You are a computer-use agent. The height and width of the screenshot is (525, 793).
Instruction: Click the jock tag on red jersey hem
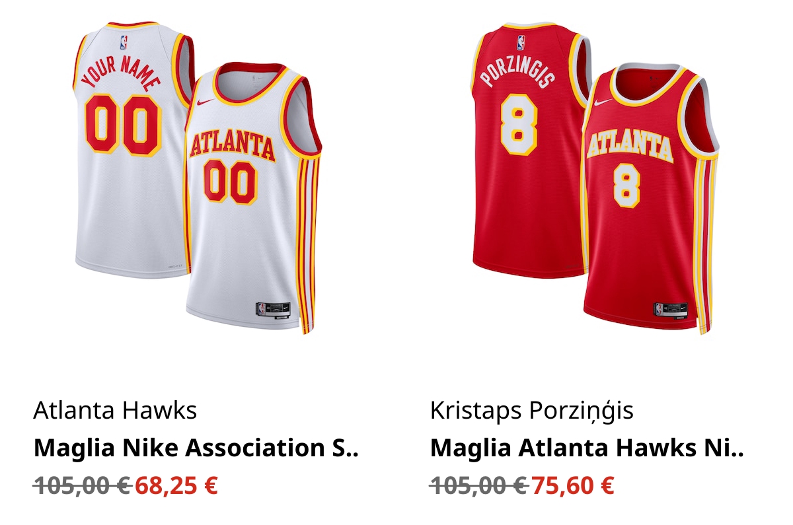pyautogui.click(x=670, y=309)
